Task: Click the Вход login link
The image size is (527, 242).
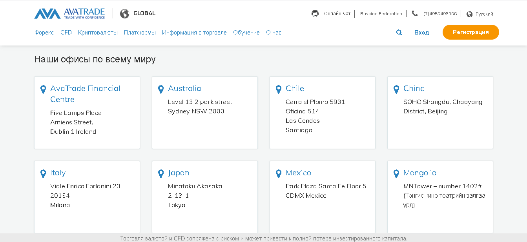Action: coord(422,33)
